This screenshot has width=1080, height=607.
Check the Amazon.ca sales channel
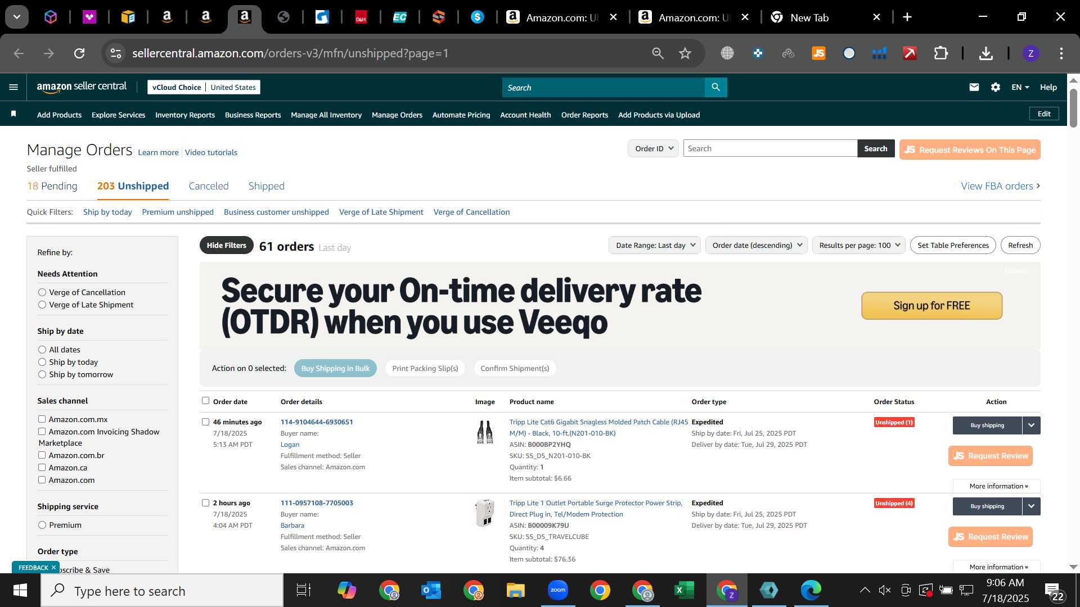pyautogui.click(x=42, y=467)
